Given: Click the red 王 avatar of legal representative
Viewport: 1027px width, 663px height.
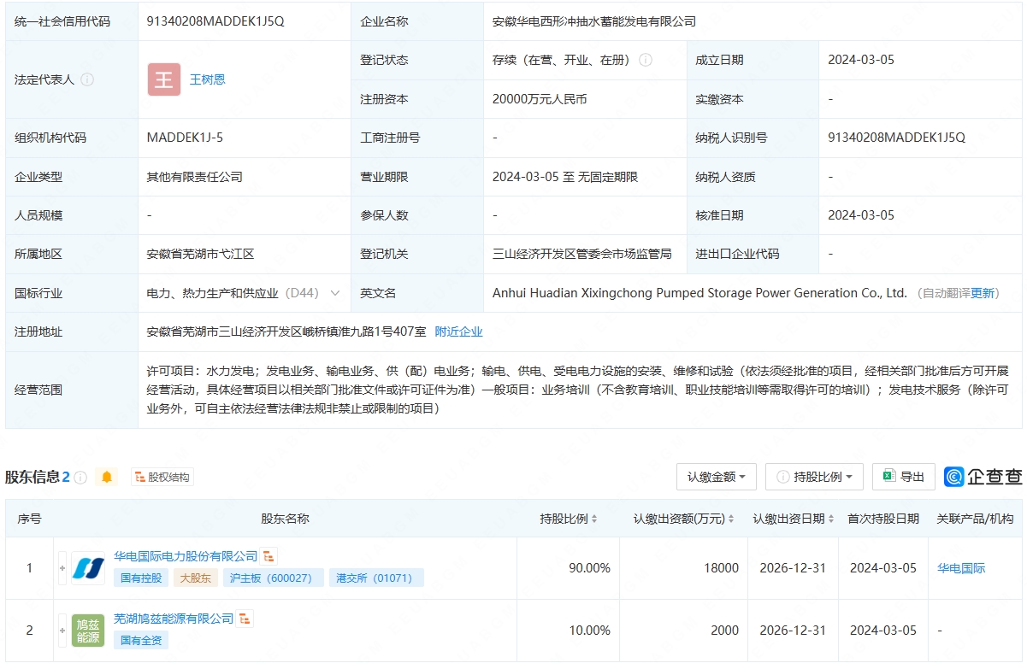Looking at the screenshot, I should click(163, 79).
